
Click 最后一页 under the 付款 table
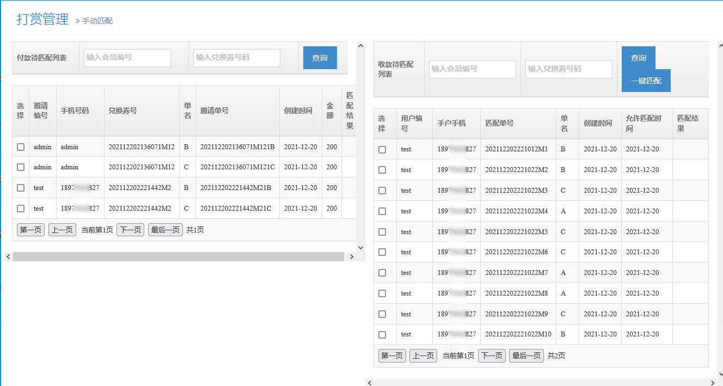coord(165,230)
